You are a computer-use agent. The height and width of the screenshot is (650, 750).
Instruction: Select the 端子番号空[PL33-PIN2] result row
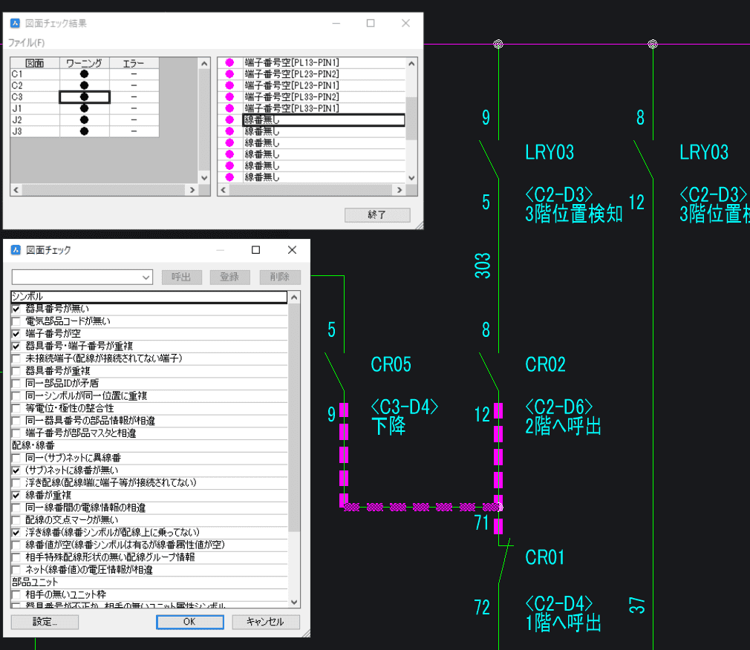pos(311,97)
